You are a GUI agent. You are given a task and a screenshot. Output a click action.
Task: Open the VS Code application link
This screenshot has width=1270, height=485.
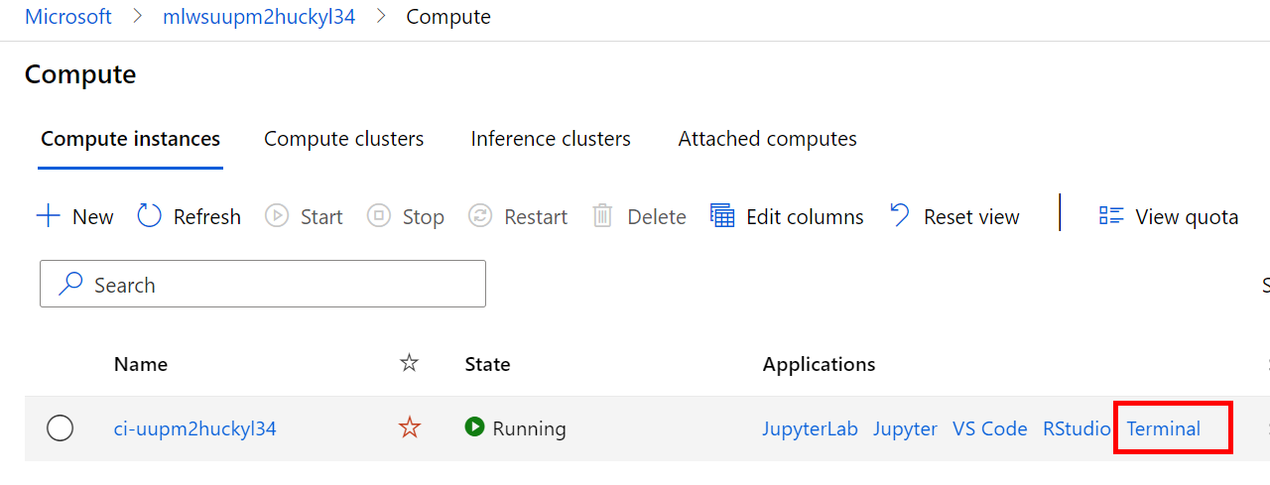tap(990, 428)
